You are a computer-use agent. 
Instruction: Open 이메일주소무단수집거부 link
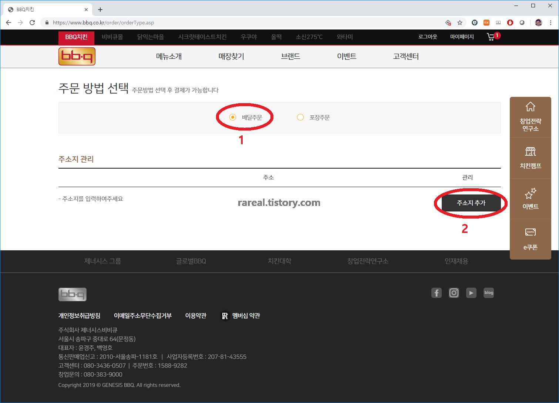click(x=143, y=316)
